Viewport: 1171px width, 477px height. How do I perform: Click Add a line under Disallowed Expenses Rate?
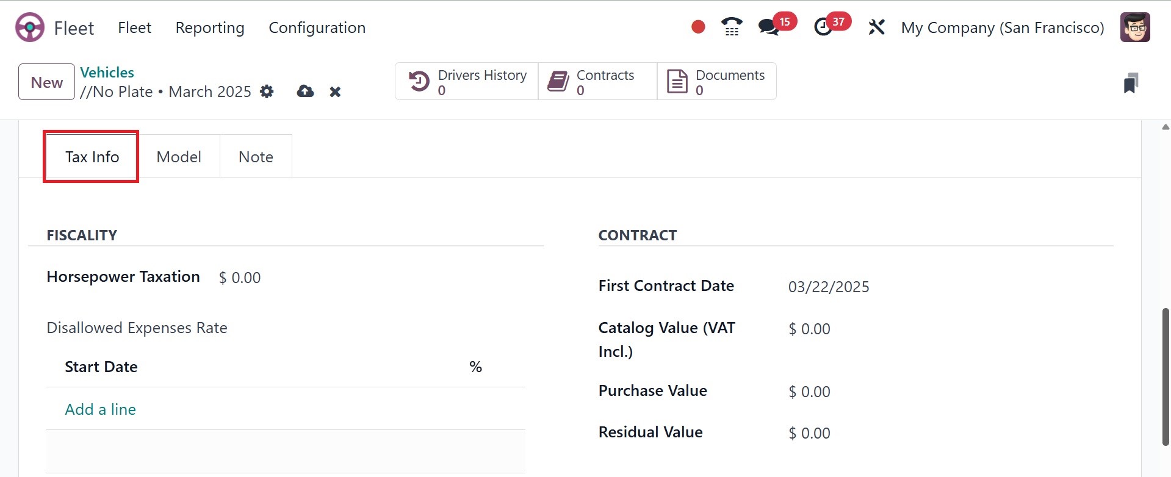pos(100,409)
